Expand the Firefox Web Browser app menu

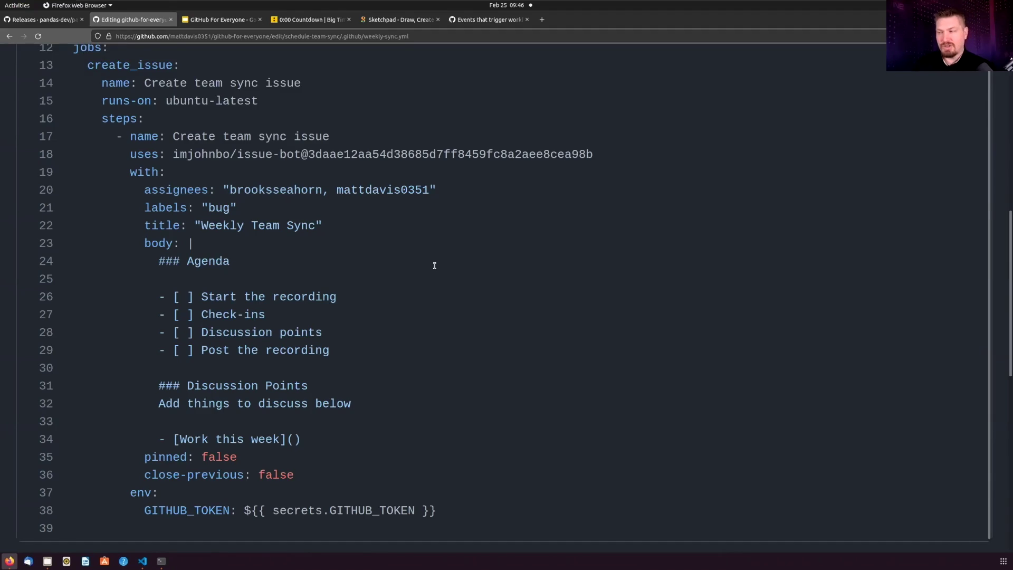[x=78, y=5]
